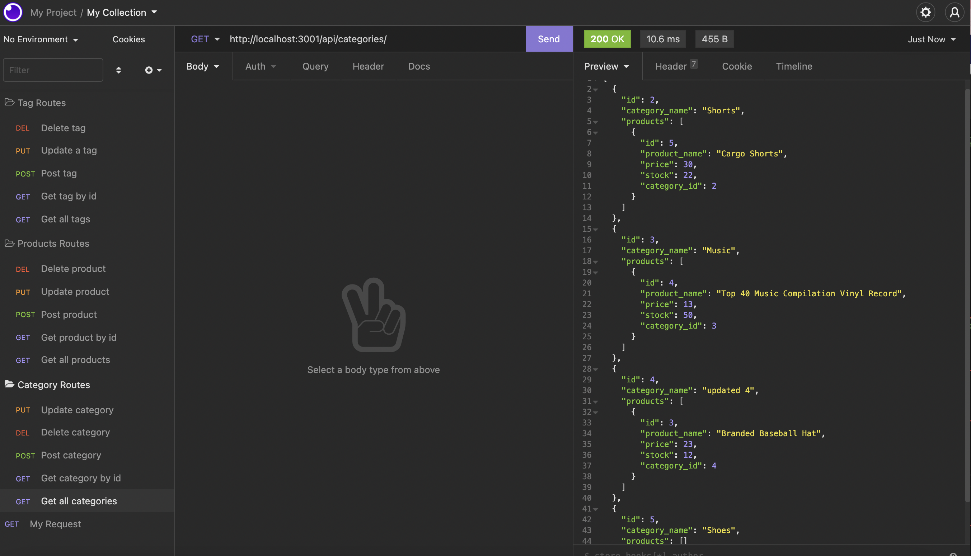This screenshot has height=556, width=971.
Task: Click the sort order arrows icon
Action: tap(118, 70)
